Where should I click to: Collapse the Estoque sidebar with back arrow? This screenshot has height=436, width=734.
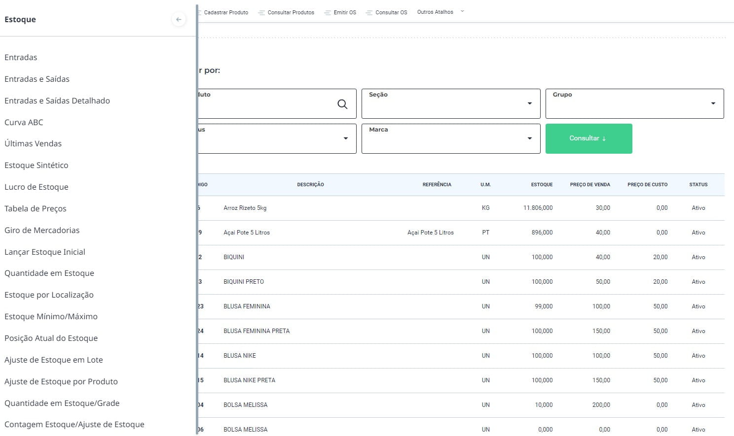pyautogui.click(x=179, y=20)
